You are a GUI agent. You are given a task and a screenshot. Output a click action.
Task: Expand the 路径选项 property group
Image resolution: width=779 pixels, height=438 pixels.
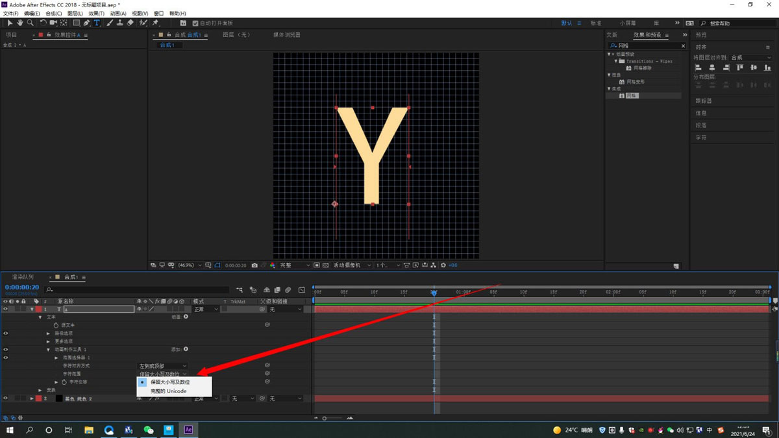(x=48, y=334)
